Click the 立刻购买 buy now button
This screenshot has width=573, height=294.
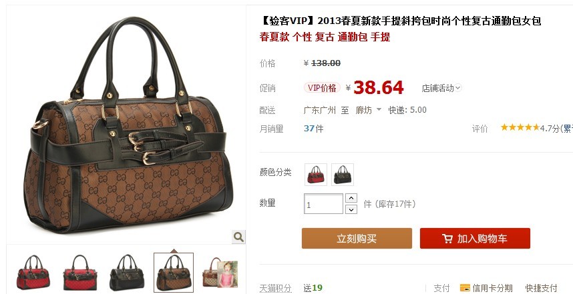[x=357, y=239]
